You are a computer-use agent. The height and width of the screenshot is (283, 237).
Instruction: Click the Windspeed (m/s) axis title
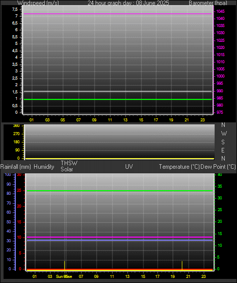38,3
